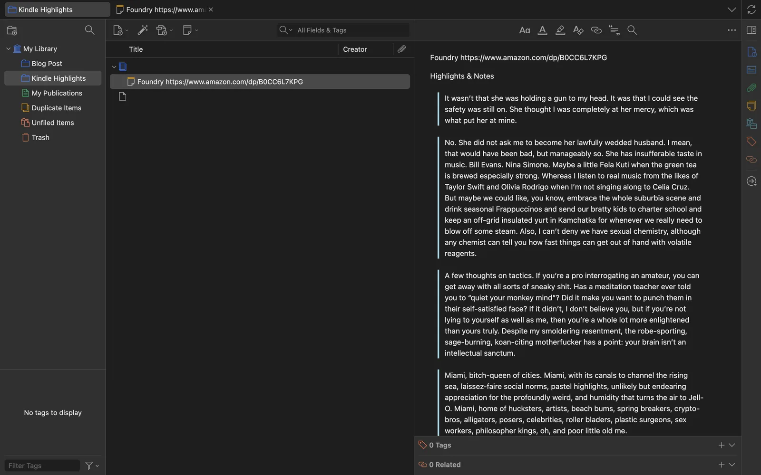Click the sync refresh icon
Image resolution: width=761 pixels, height=475 pixels.
tap(751, 9)
